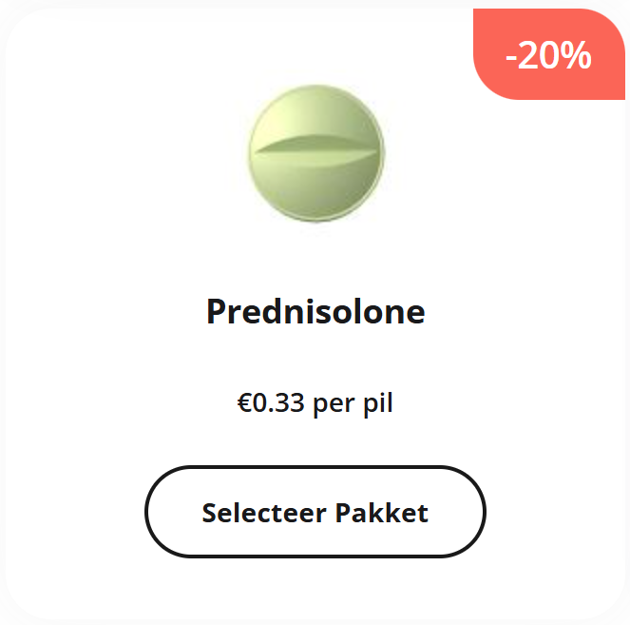630x625 pixels.
Task: Open the Prednisolone product title
Action: pyautogui.click(x=315, y=311)
